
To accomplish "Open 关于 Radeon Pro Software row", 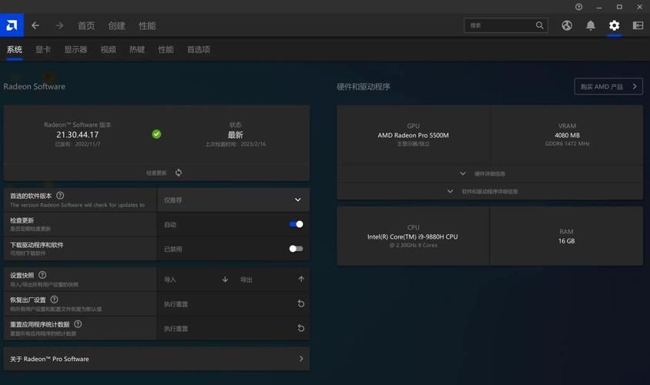I will (156, 359).
